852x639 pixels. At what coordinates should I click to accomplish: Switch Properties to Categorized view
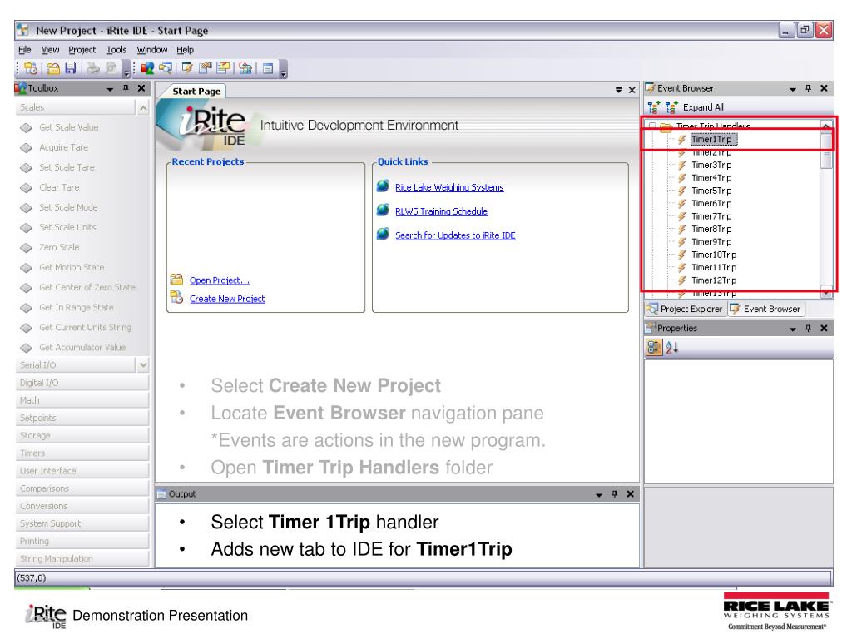[x=654, y=347]
